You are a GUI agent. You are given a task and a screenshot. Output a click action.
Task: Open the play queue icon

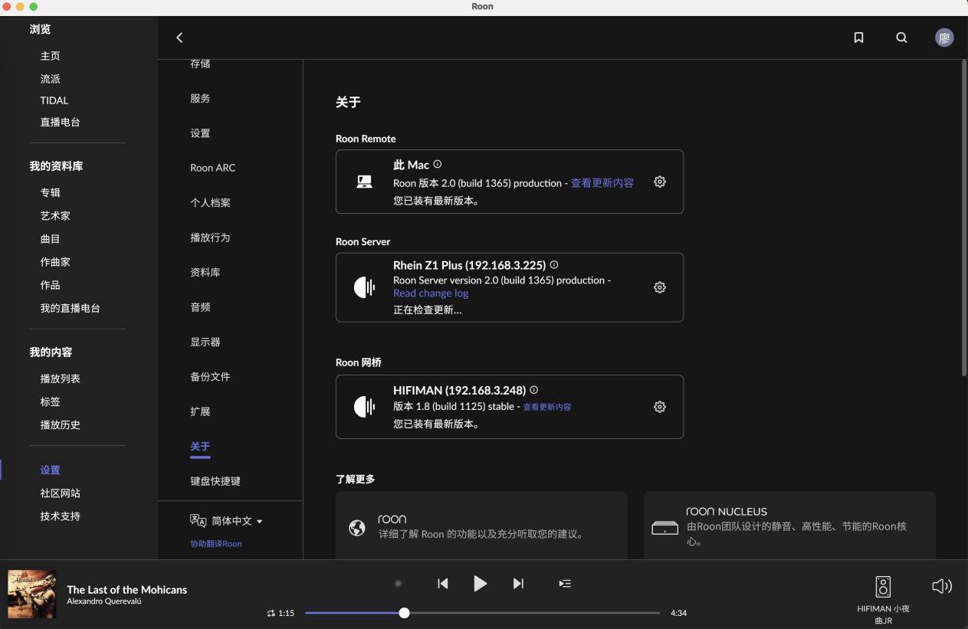(x=565, y=584)
